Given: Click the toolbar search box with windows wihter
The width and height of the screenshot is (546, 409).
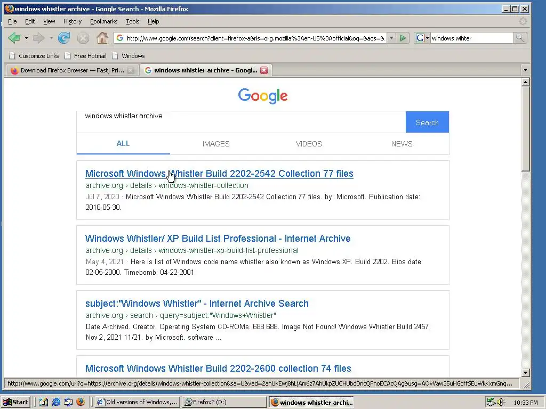Looking at the screenshot, I should pyautogui.click(x=471, y=38).
